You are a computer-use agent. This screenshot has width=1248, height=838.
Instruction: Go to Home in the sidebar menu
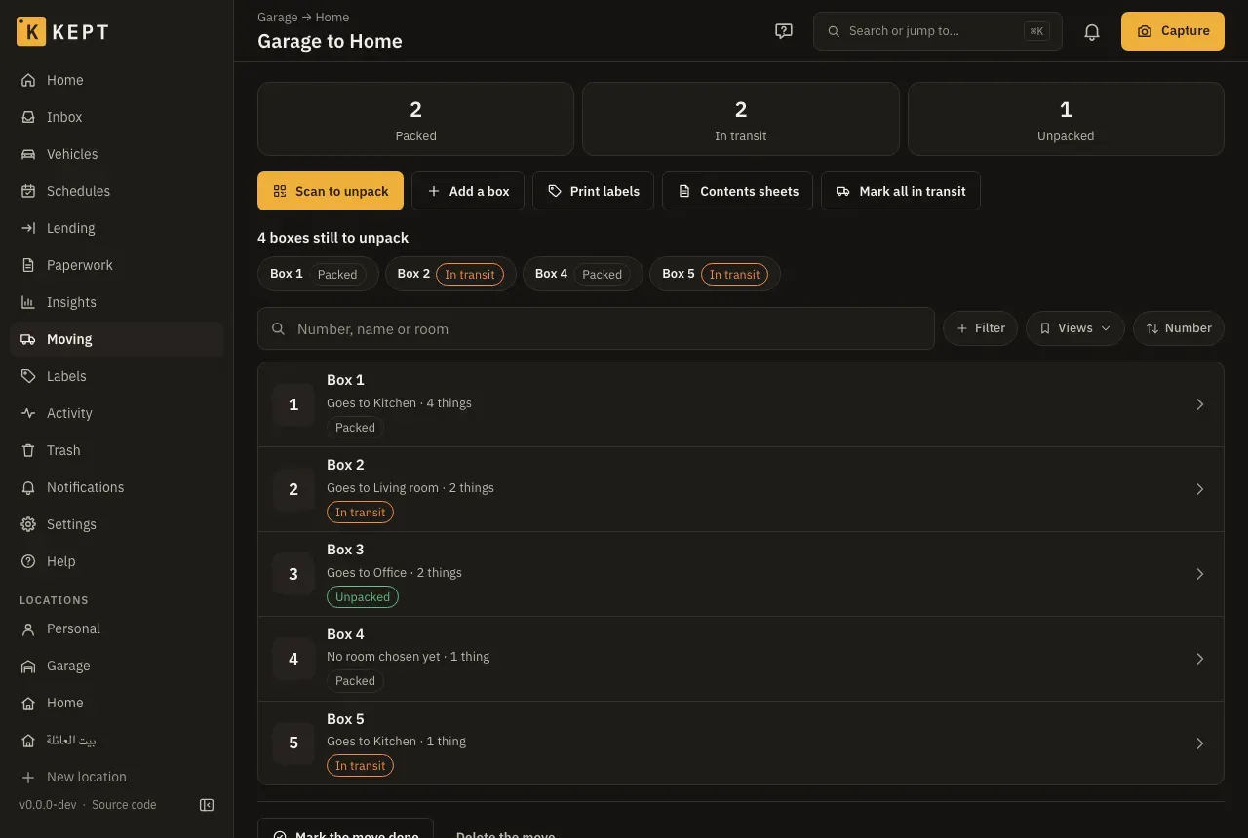[x=117, y=80]
